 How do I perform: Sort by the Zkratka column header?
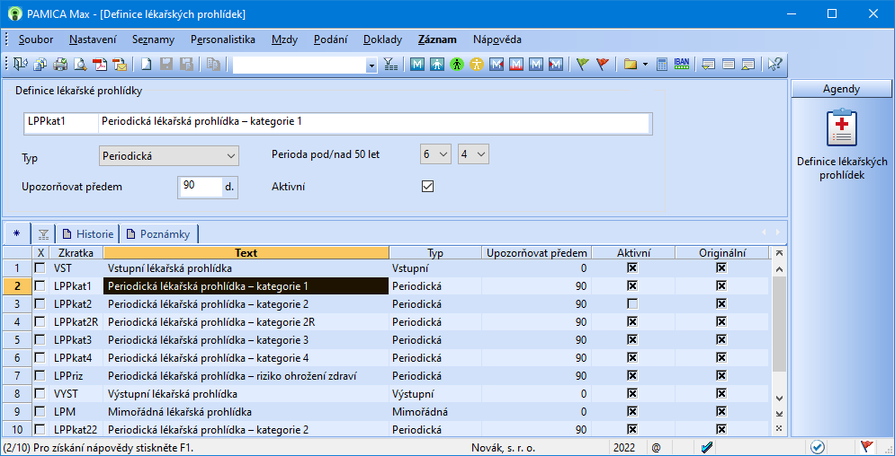pyautogui.click(x=76, y=252)
